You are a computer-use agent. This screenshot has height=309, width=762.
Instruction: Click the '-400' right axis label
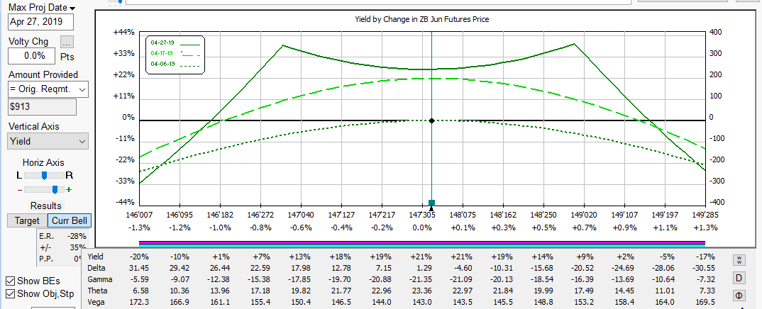coord(716,202)
